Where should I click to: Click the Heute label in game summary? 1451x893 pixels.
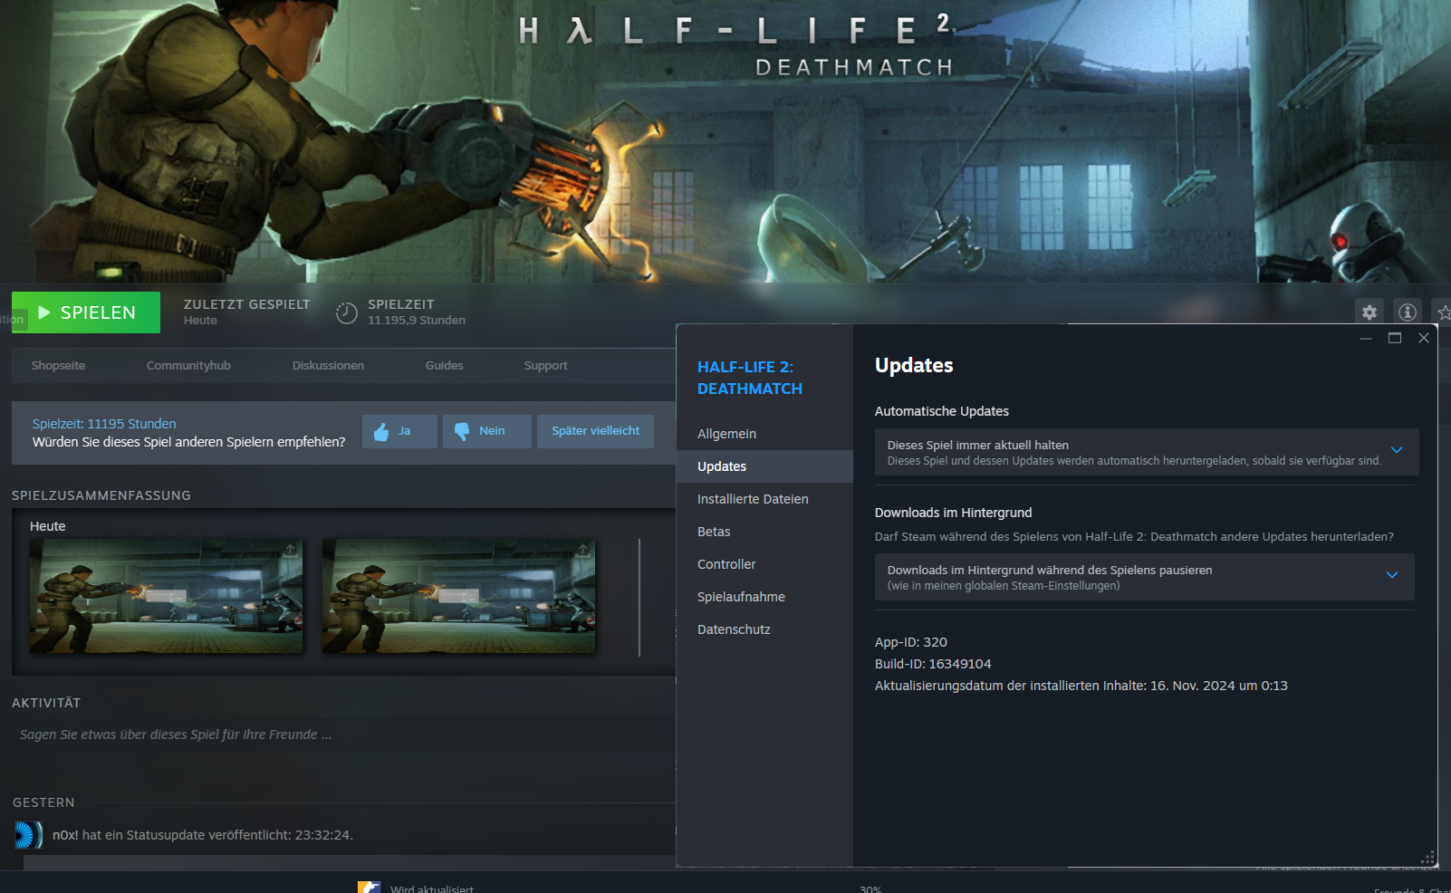pos(48,526)
